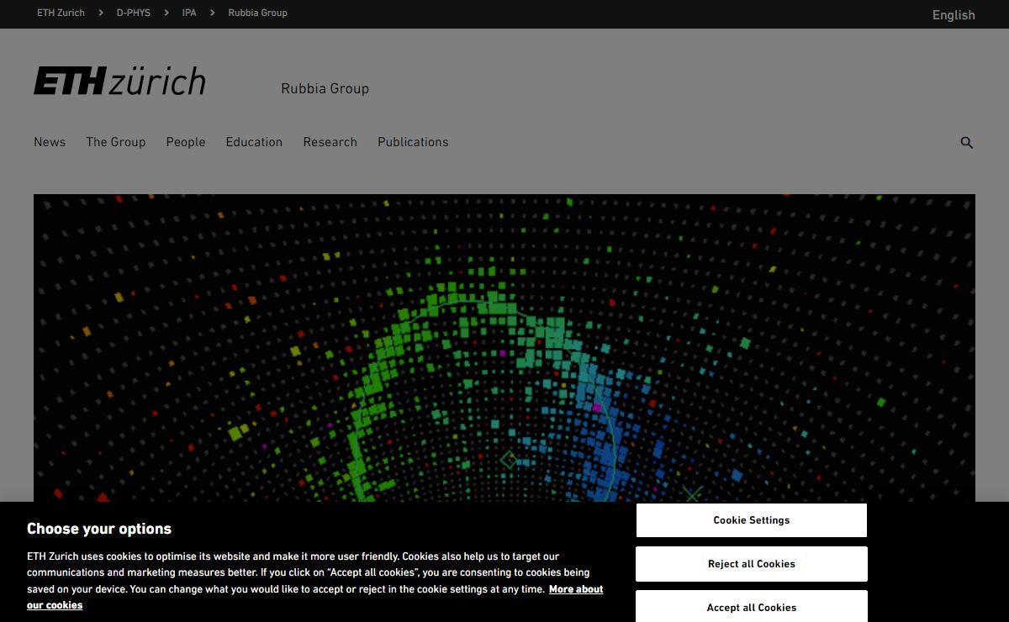Open D-PHYS breadcrumb link
Viewport: 1009px width, 622px height.
(x=133, y=13)
